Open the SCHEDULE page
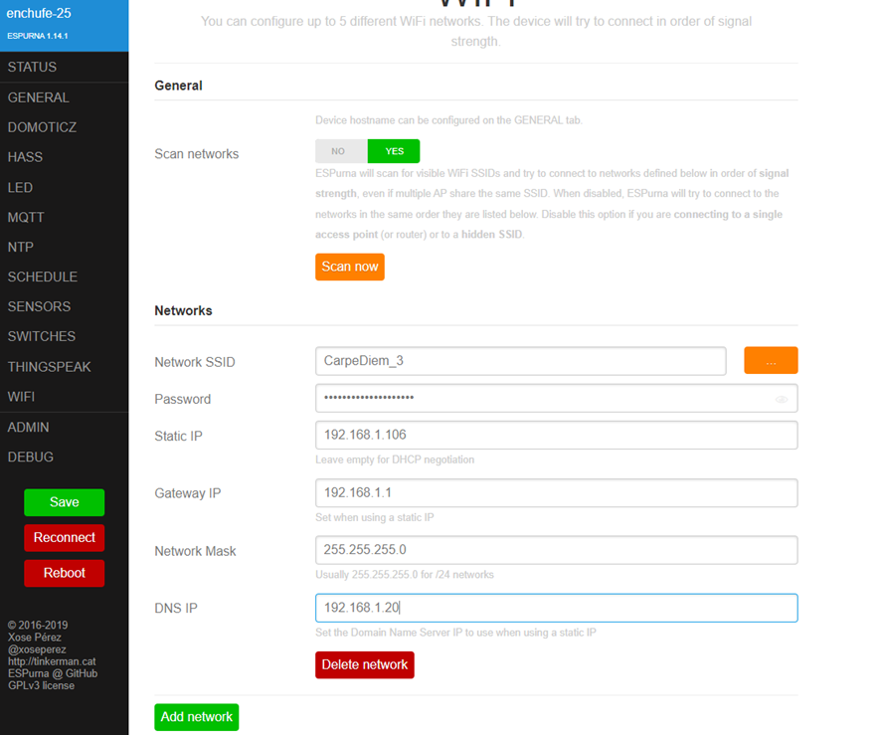The width and height of the screenshot is (881, 735). pyautogui.click(x=42, y=276)
